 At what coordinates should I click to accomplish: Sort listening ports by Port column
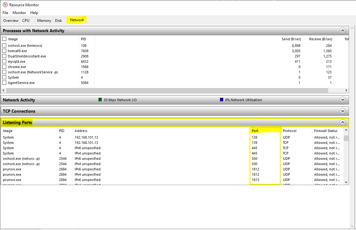point(255,131)
